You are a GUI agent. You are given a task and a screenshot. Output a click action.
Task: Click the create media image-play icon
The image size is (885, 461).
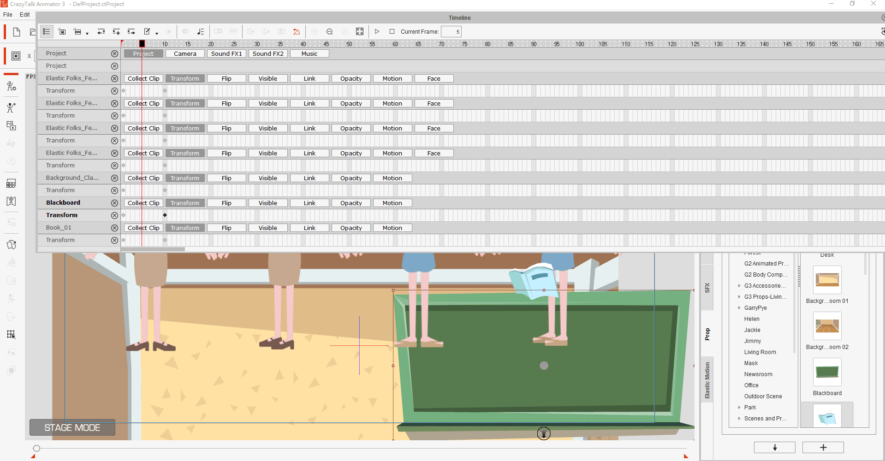(12, 125)
